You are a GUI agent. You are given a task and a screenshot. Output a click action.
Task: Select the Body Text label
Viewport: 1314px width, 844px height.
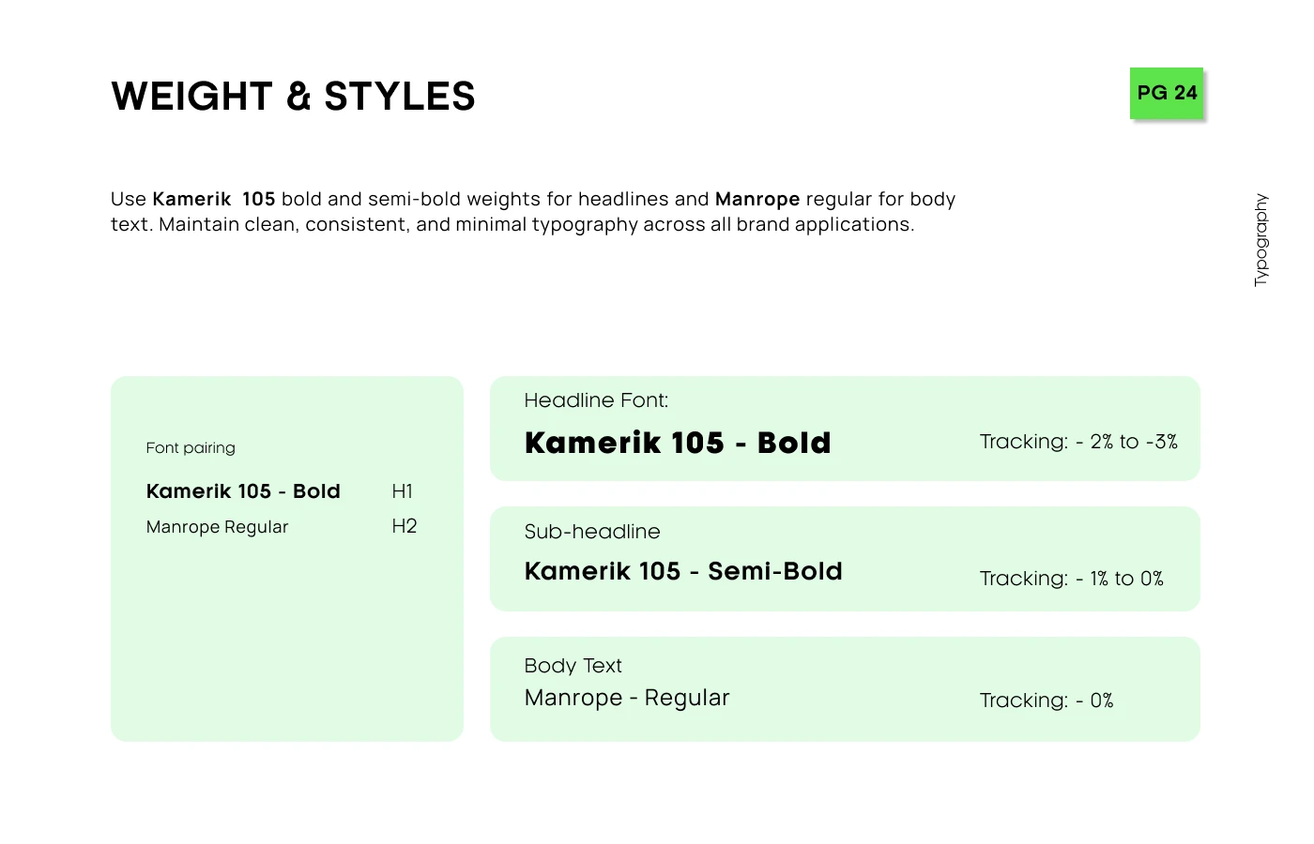(x=573, y=666)
